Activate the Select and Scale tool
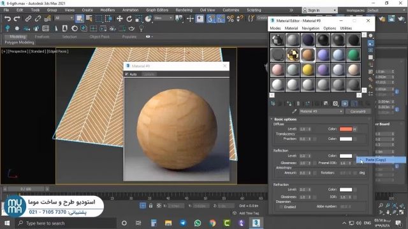Viewport: 408px width, 229px height. coord(139,18)
